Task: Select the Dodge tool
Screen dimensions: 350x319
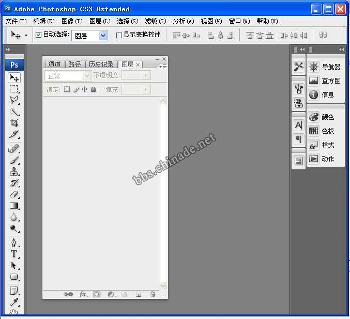Action: (14, 228)
